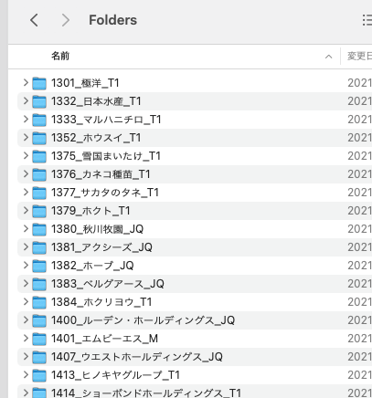Expand the 1401_エムビーエス_M folder
Viewport: 372px width, 398px height.
[26, 338]
